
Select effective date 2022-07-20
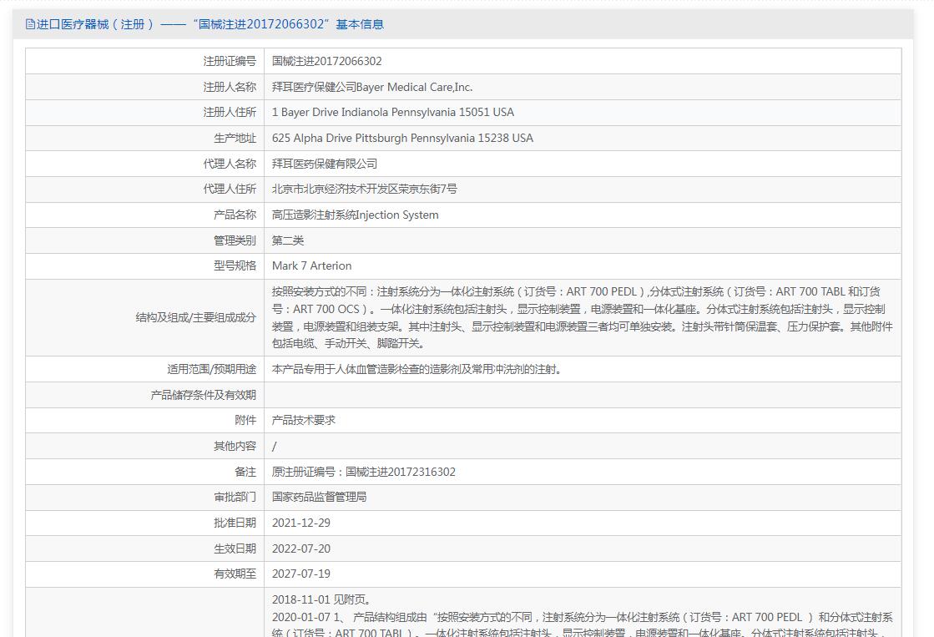(x=300, y=549)
